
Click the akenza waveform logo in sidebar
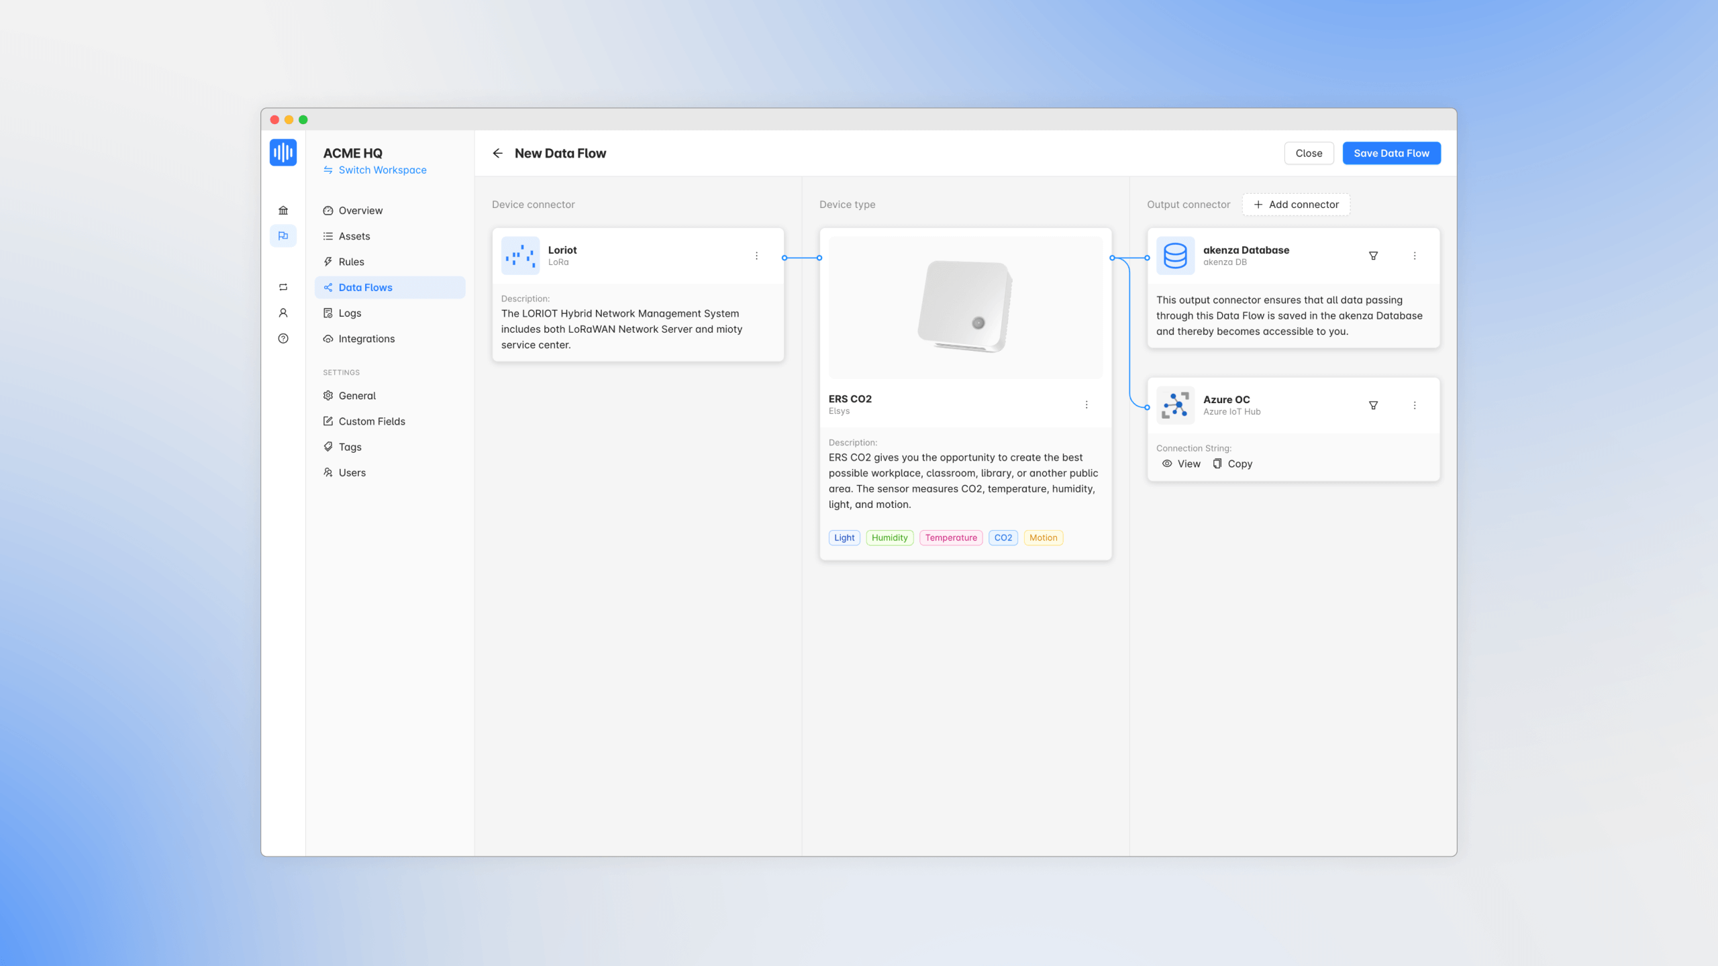[x=283, y=152]
